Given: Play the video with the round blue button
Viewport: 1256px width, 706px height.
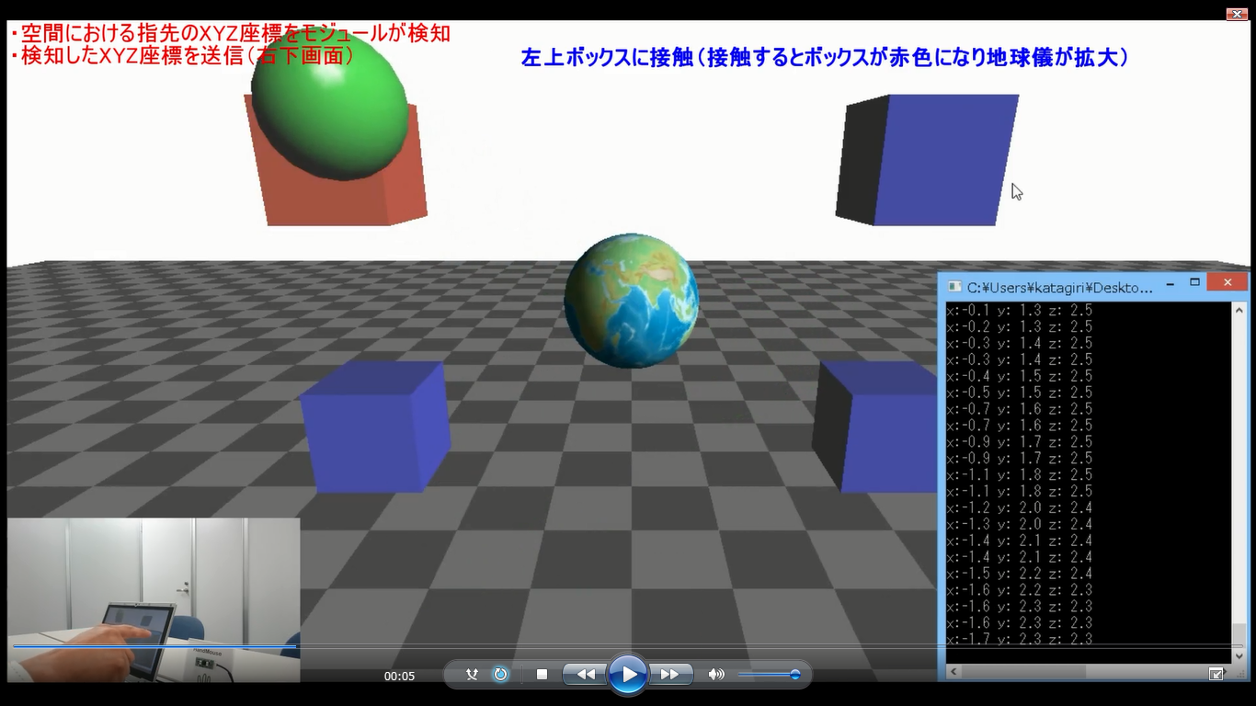Looking at the screenshot, I should coord(628,675).
